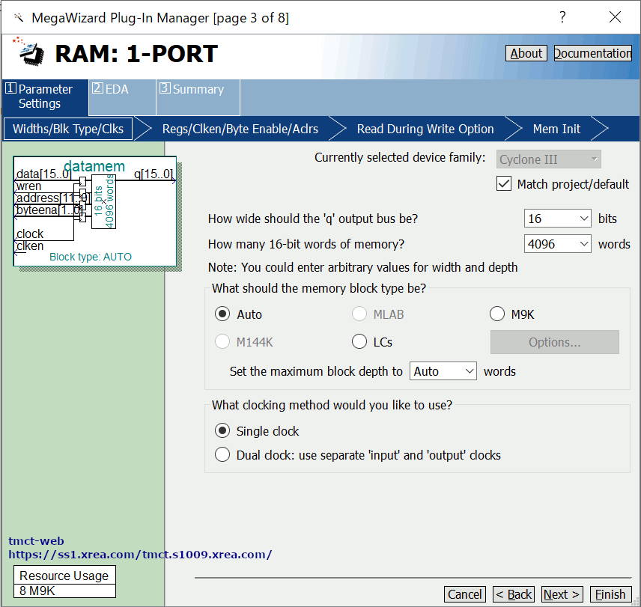
Task: Open the About dialog
Action: (x=526, y=53)
